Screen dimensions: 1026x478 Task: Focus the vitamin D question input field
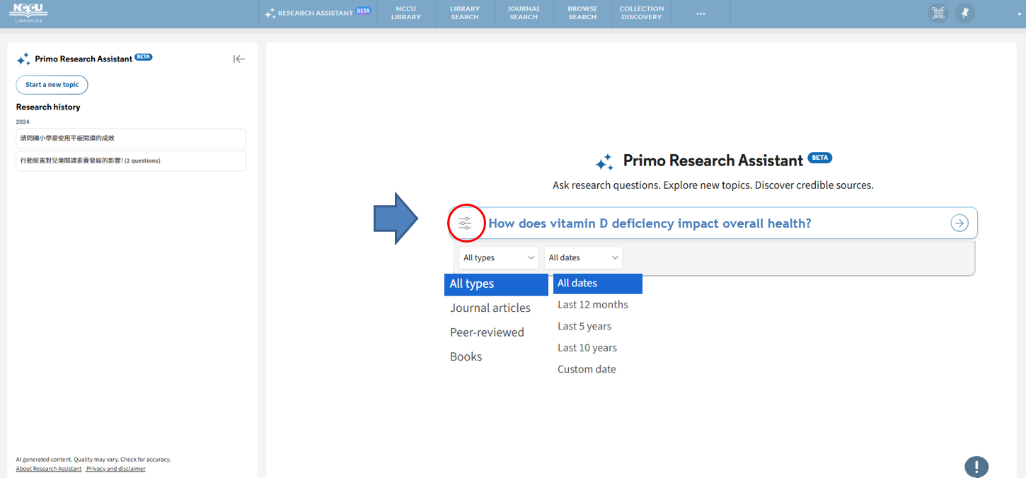[x=715, y=223]
